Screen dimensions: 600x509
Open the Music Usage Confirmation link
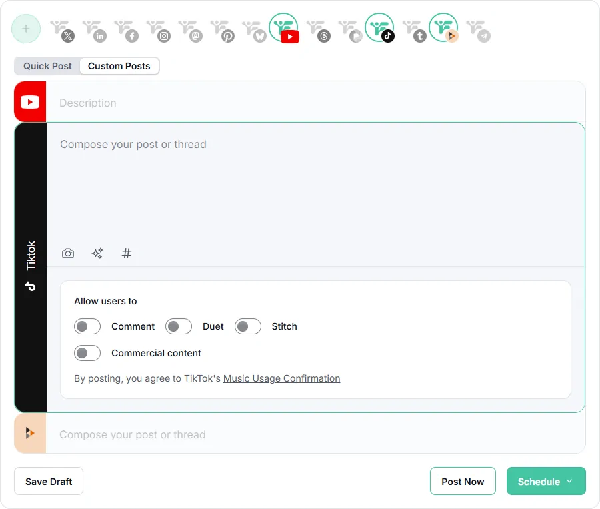click(x=281, y=378)
